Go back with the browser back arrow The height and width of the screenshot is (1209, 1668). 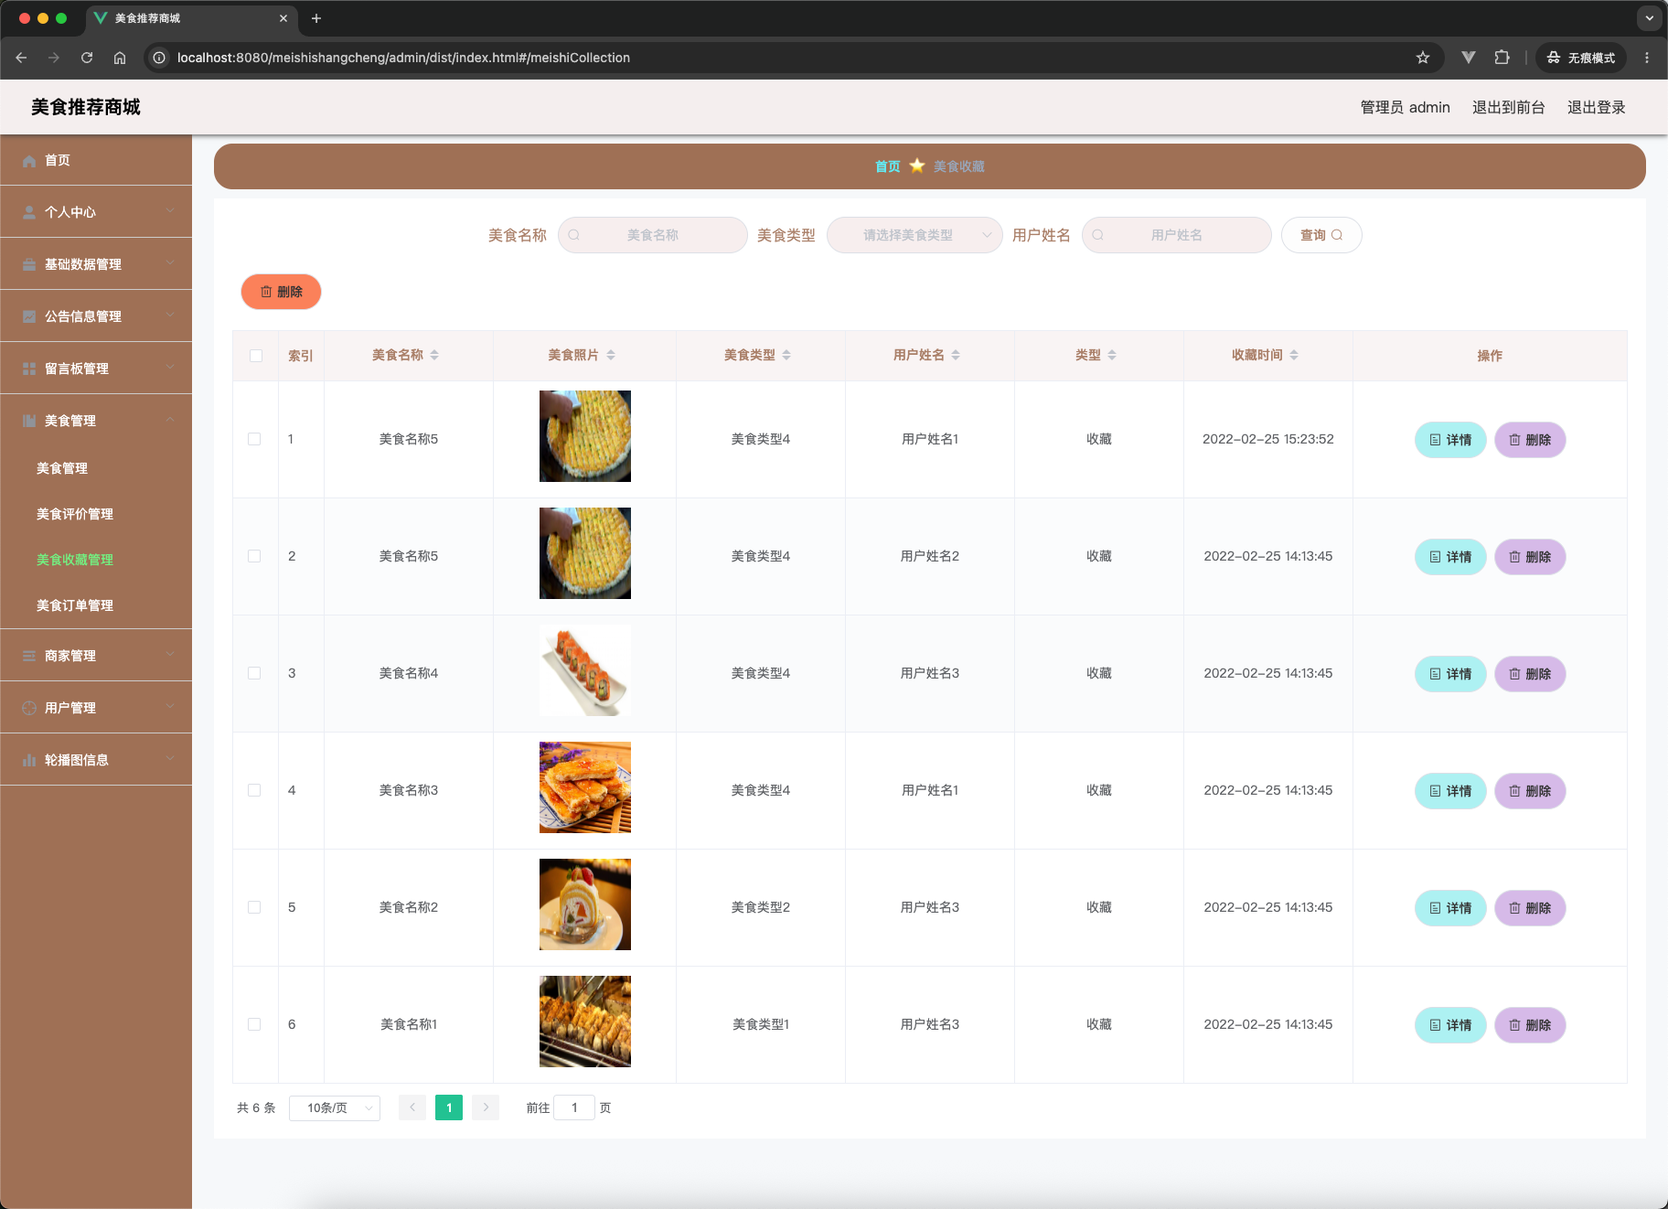point(21,58)
